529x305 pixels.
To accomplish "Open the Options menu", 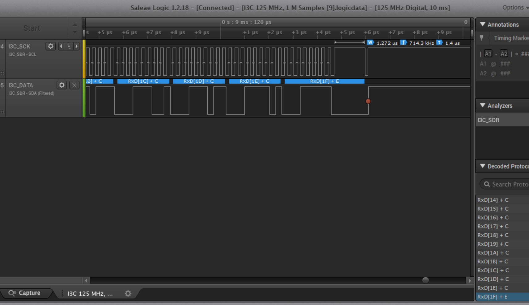I will [513, 7].
